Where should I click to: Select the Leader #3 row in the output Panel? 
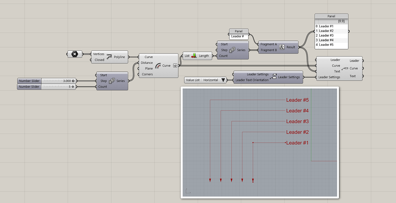click(326, 35)
